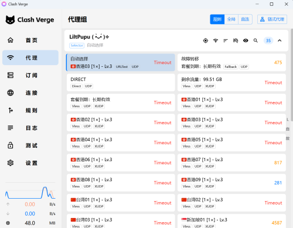Open the Connections (连接) sidebar item
The width and height of the screenshot is (293, 228).
click(x=30, y=93)
